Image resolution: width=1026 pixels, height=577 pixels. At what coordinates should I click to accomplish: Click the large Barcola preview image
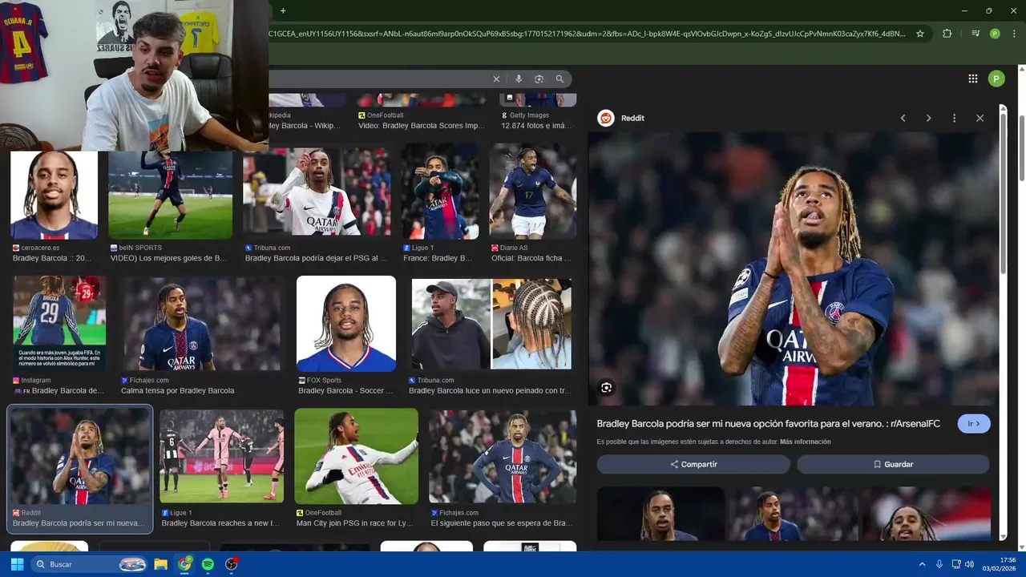coord(794,268)
